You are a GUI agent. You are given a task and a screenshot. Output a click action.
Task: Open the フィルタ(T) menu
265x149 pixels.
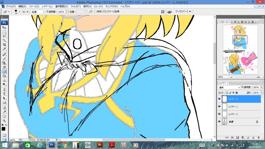[x=76, y=6]
